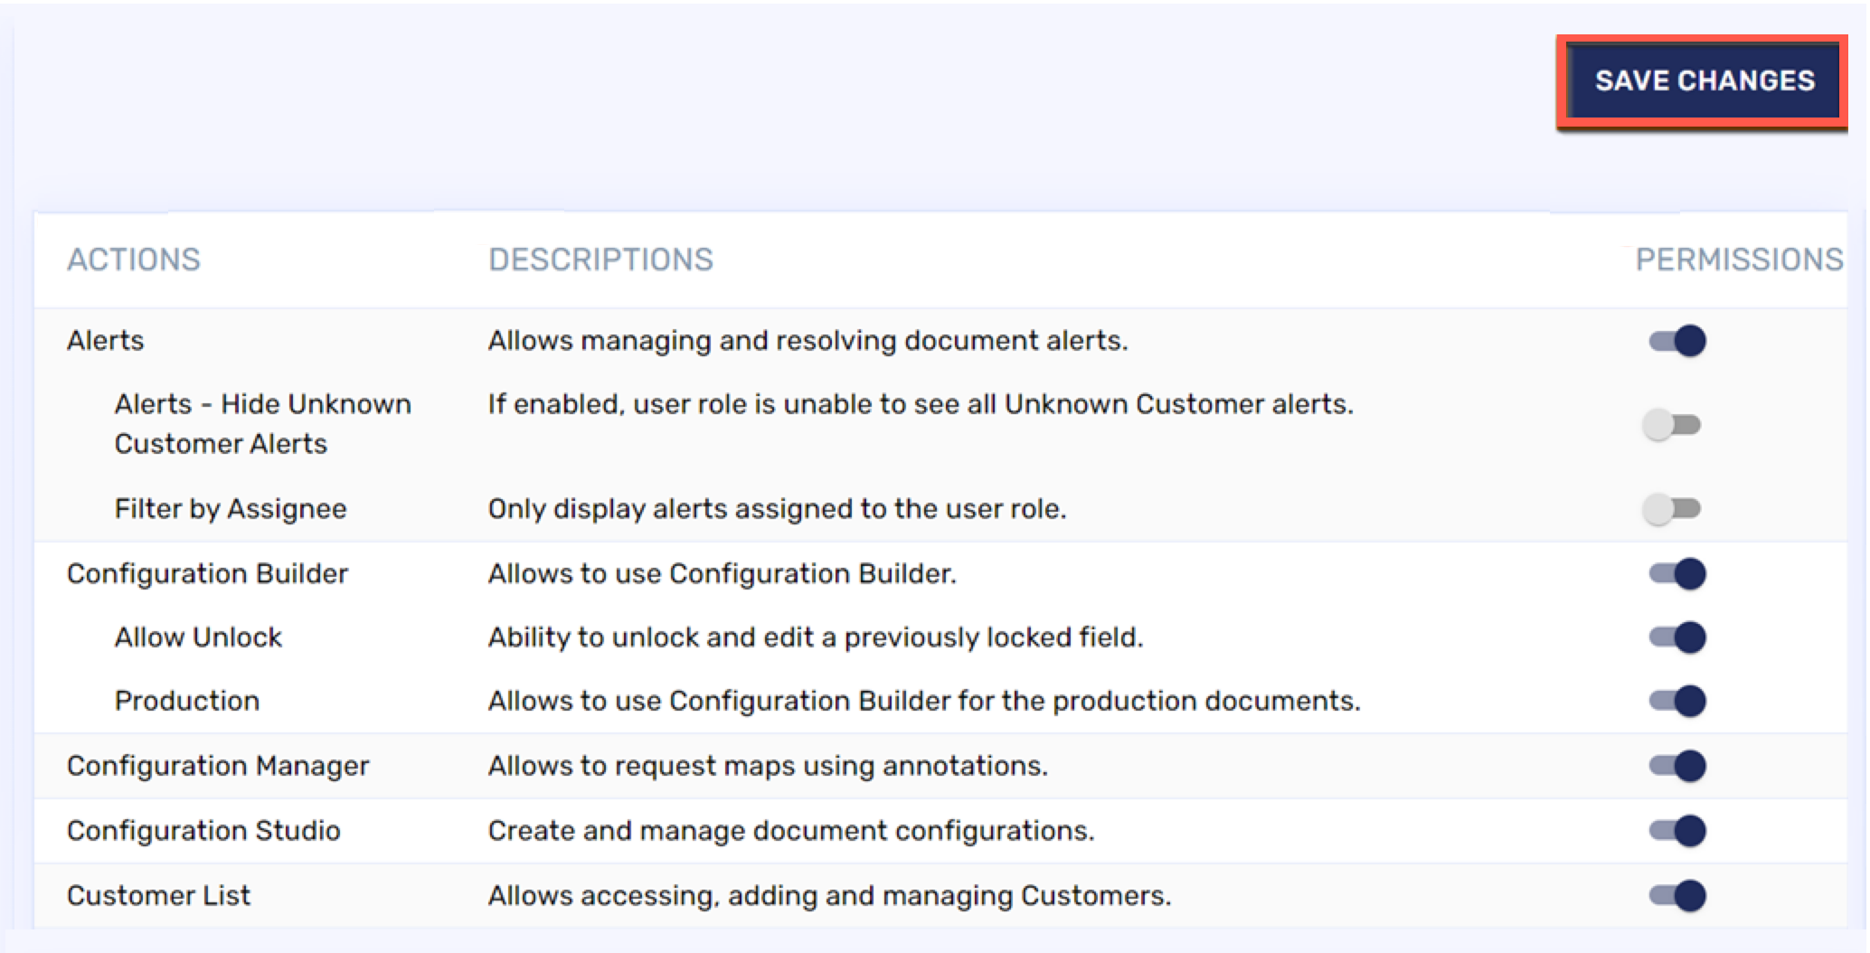Select the Alerts action label
The width and height of the screenshot is (1870, 953).
click(x=107, y=341)
